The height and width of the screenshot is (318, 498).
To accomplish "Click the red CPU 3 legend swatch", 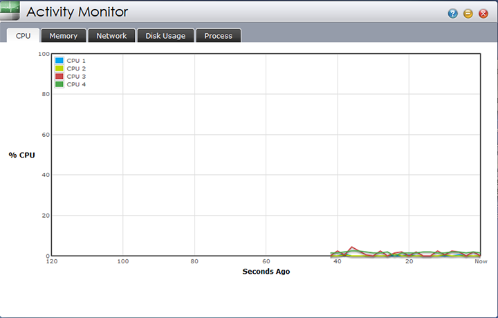I will point(59,76).
